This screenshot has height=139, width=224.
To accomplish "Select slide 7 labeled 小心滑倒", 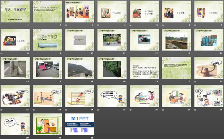I will click(x=209, y=12).
